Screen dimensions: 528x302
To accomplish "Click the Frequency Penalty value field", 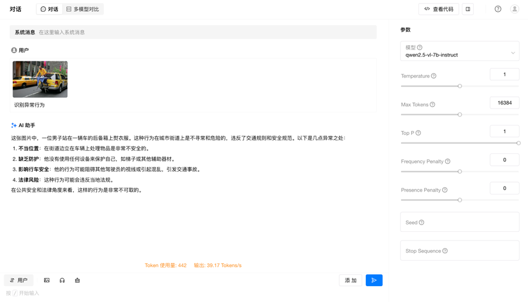I will tap(504, 159).
